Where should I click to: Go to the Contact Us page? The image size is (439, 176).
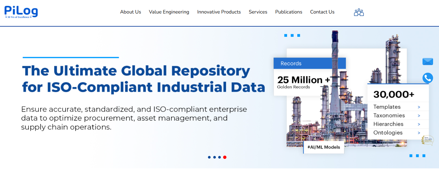[322, 12]
